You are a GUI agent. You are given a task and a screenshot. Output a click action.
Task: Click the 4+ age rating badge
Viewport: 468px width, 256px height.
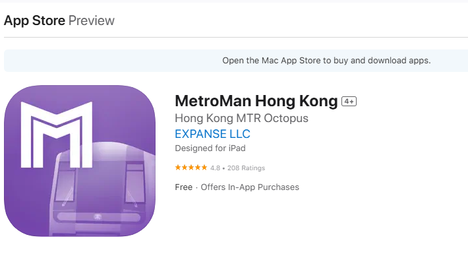349,101
